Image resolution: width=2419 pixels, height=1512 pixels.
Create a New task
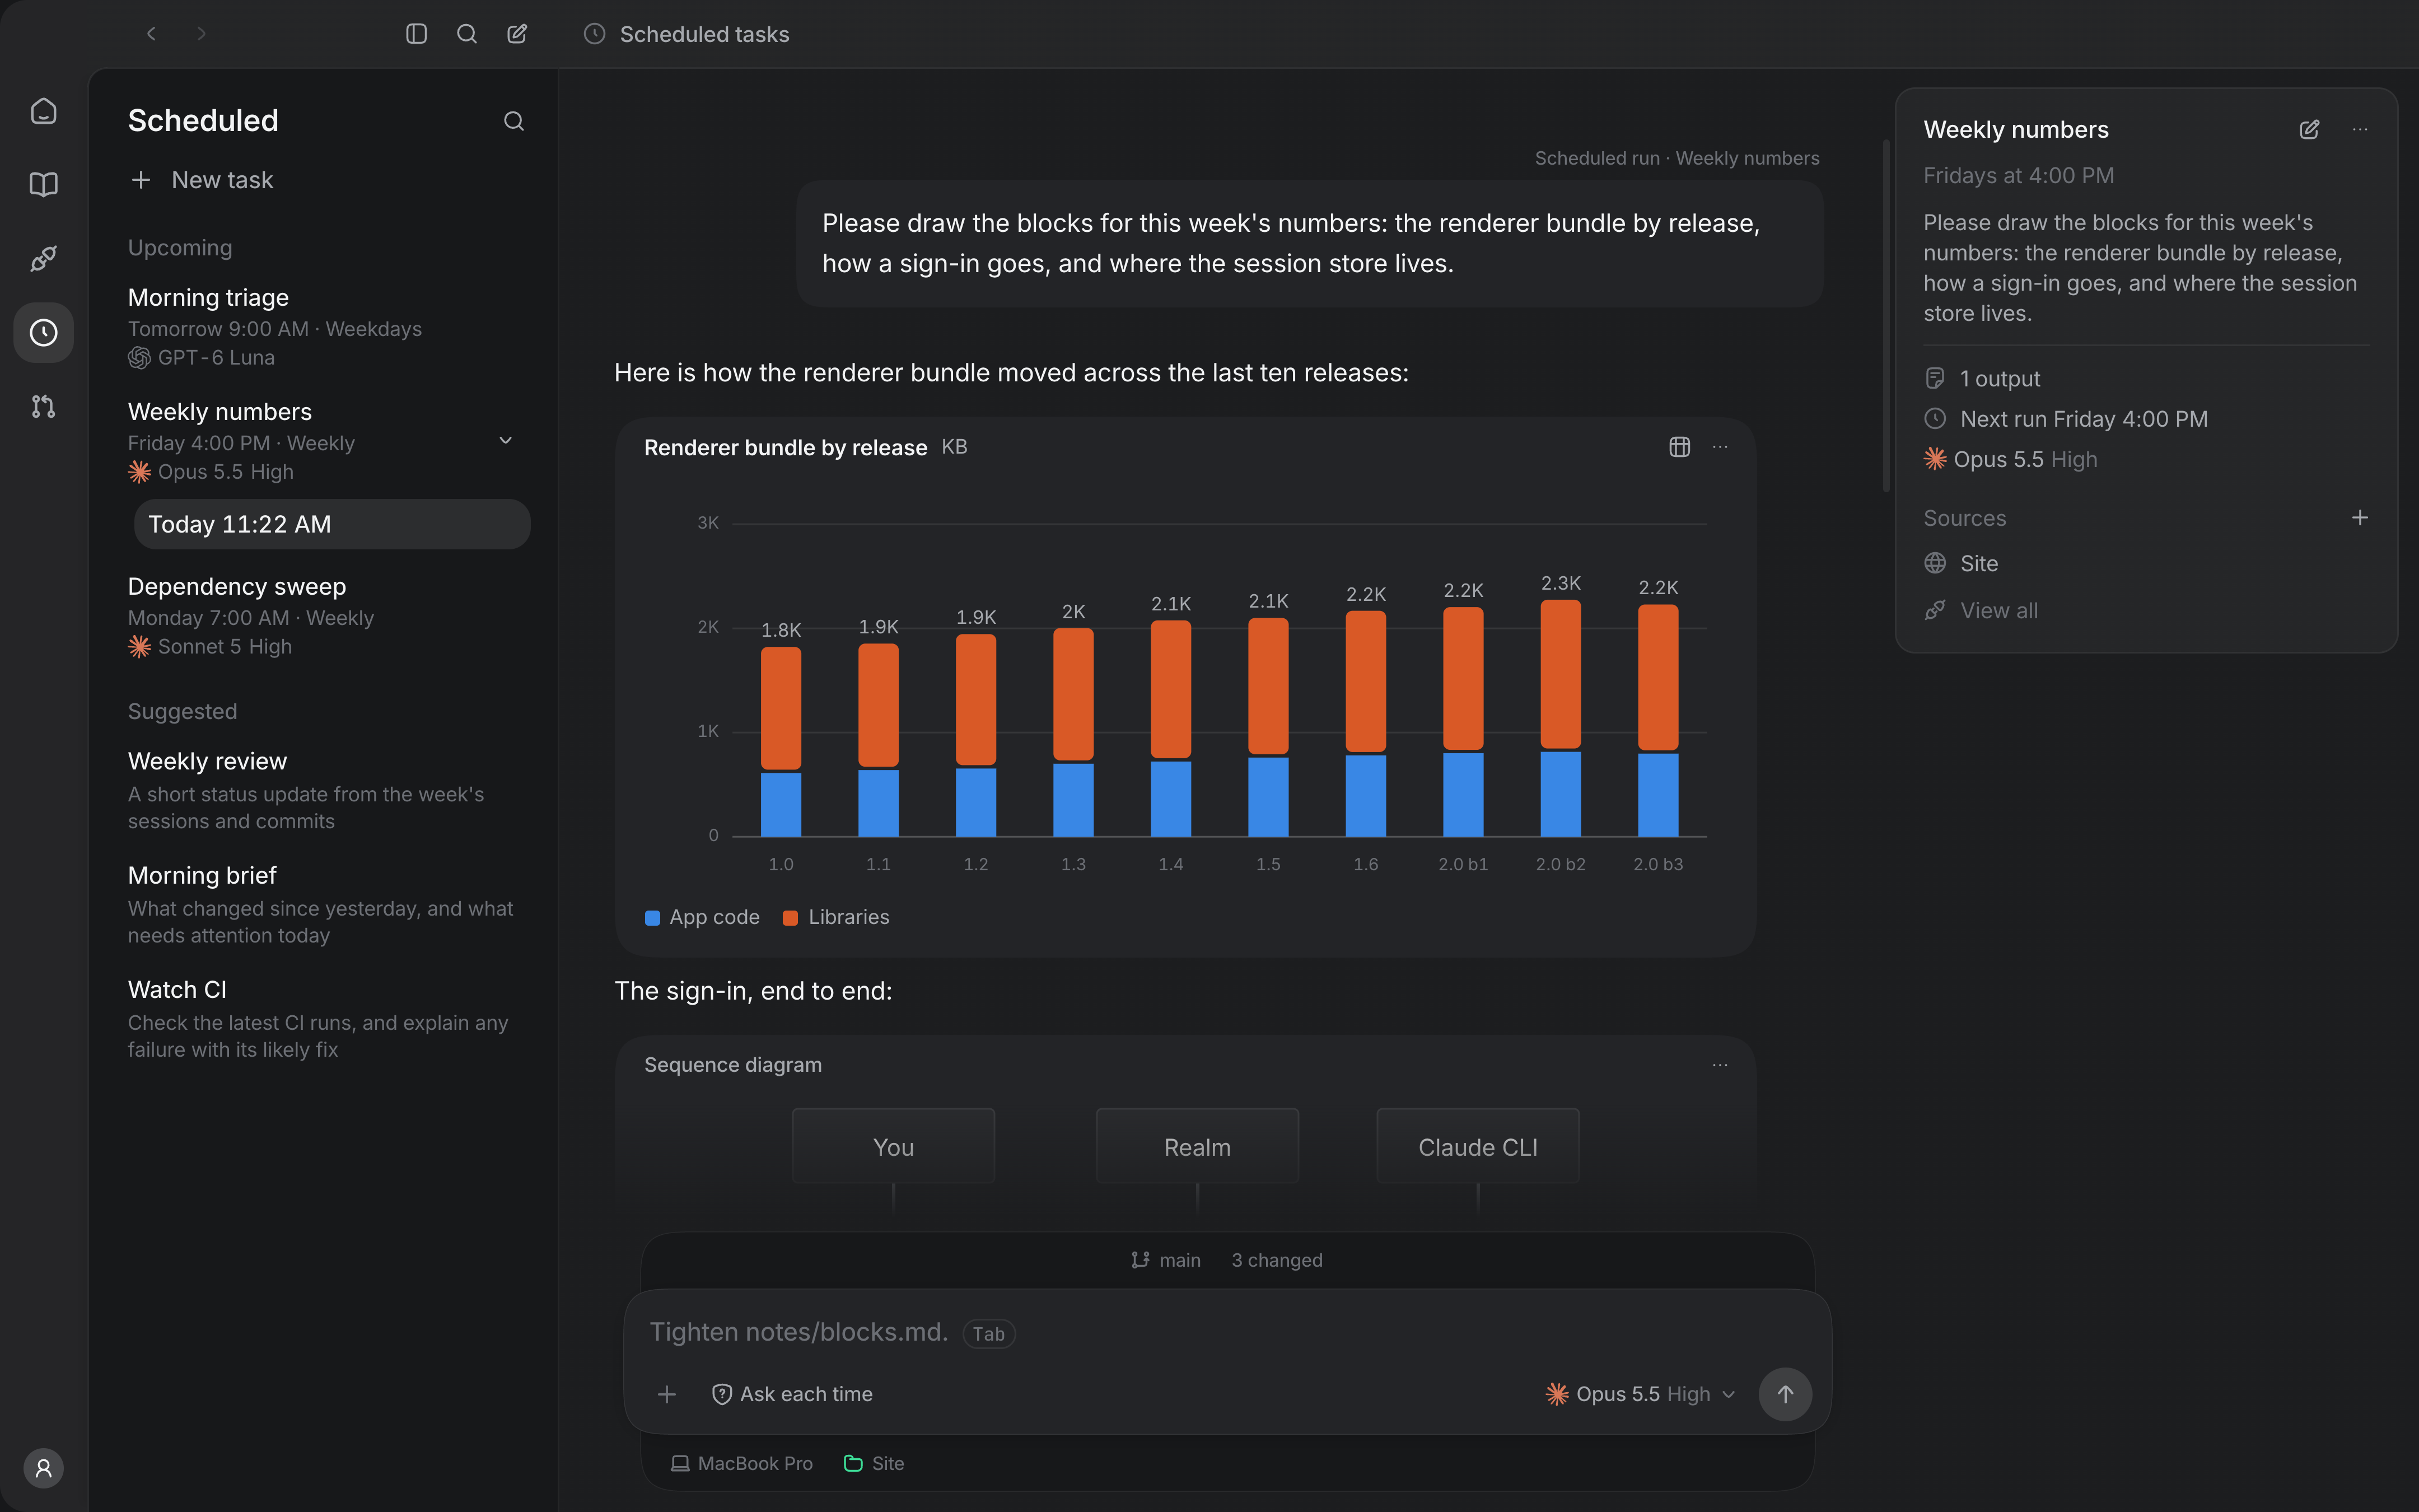tap(202, 180)
